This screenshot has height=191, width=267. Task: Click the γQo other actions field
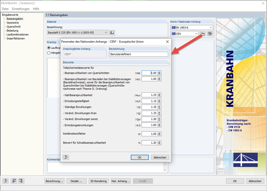pos(150,119)
